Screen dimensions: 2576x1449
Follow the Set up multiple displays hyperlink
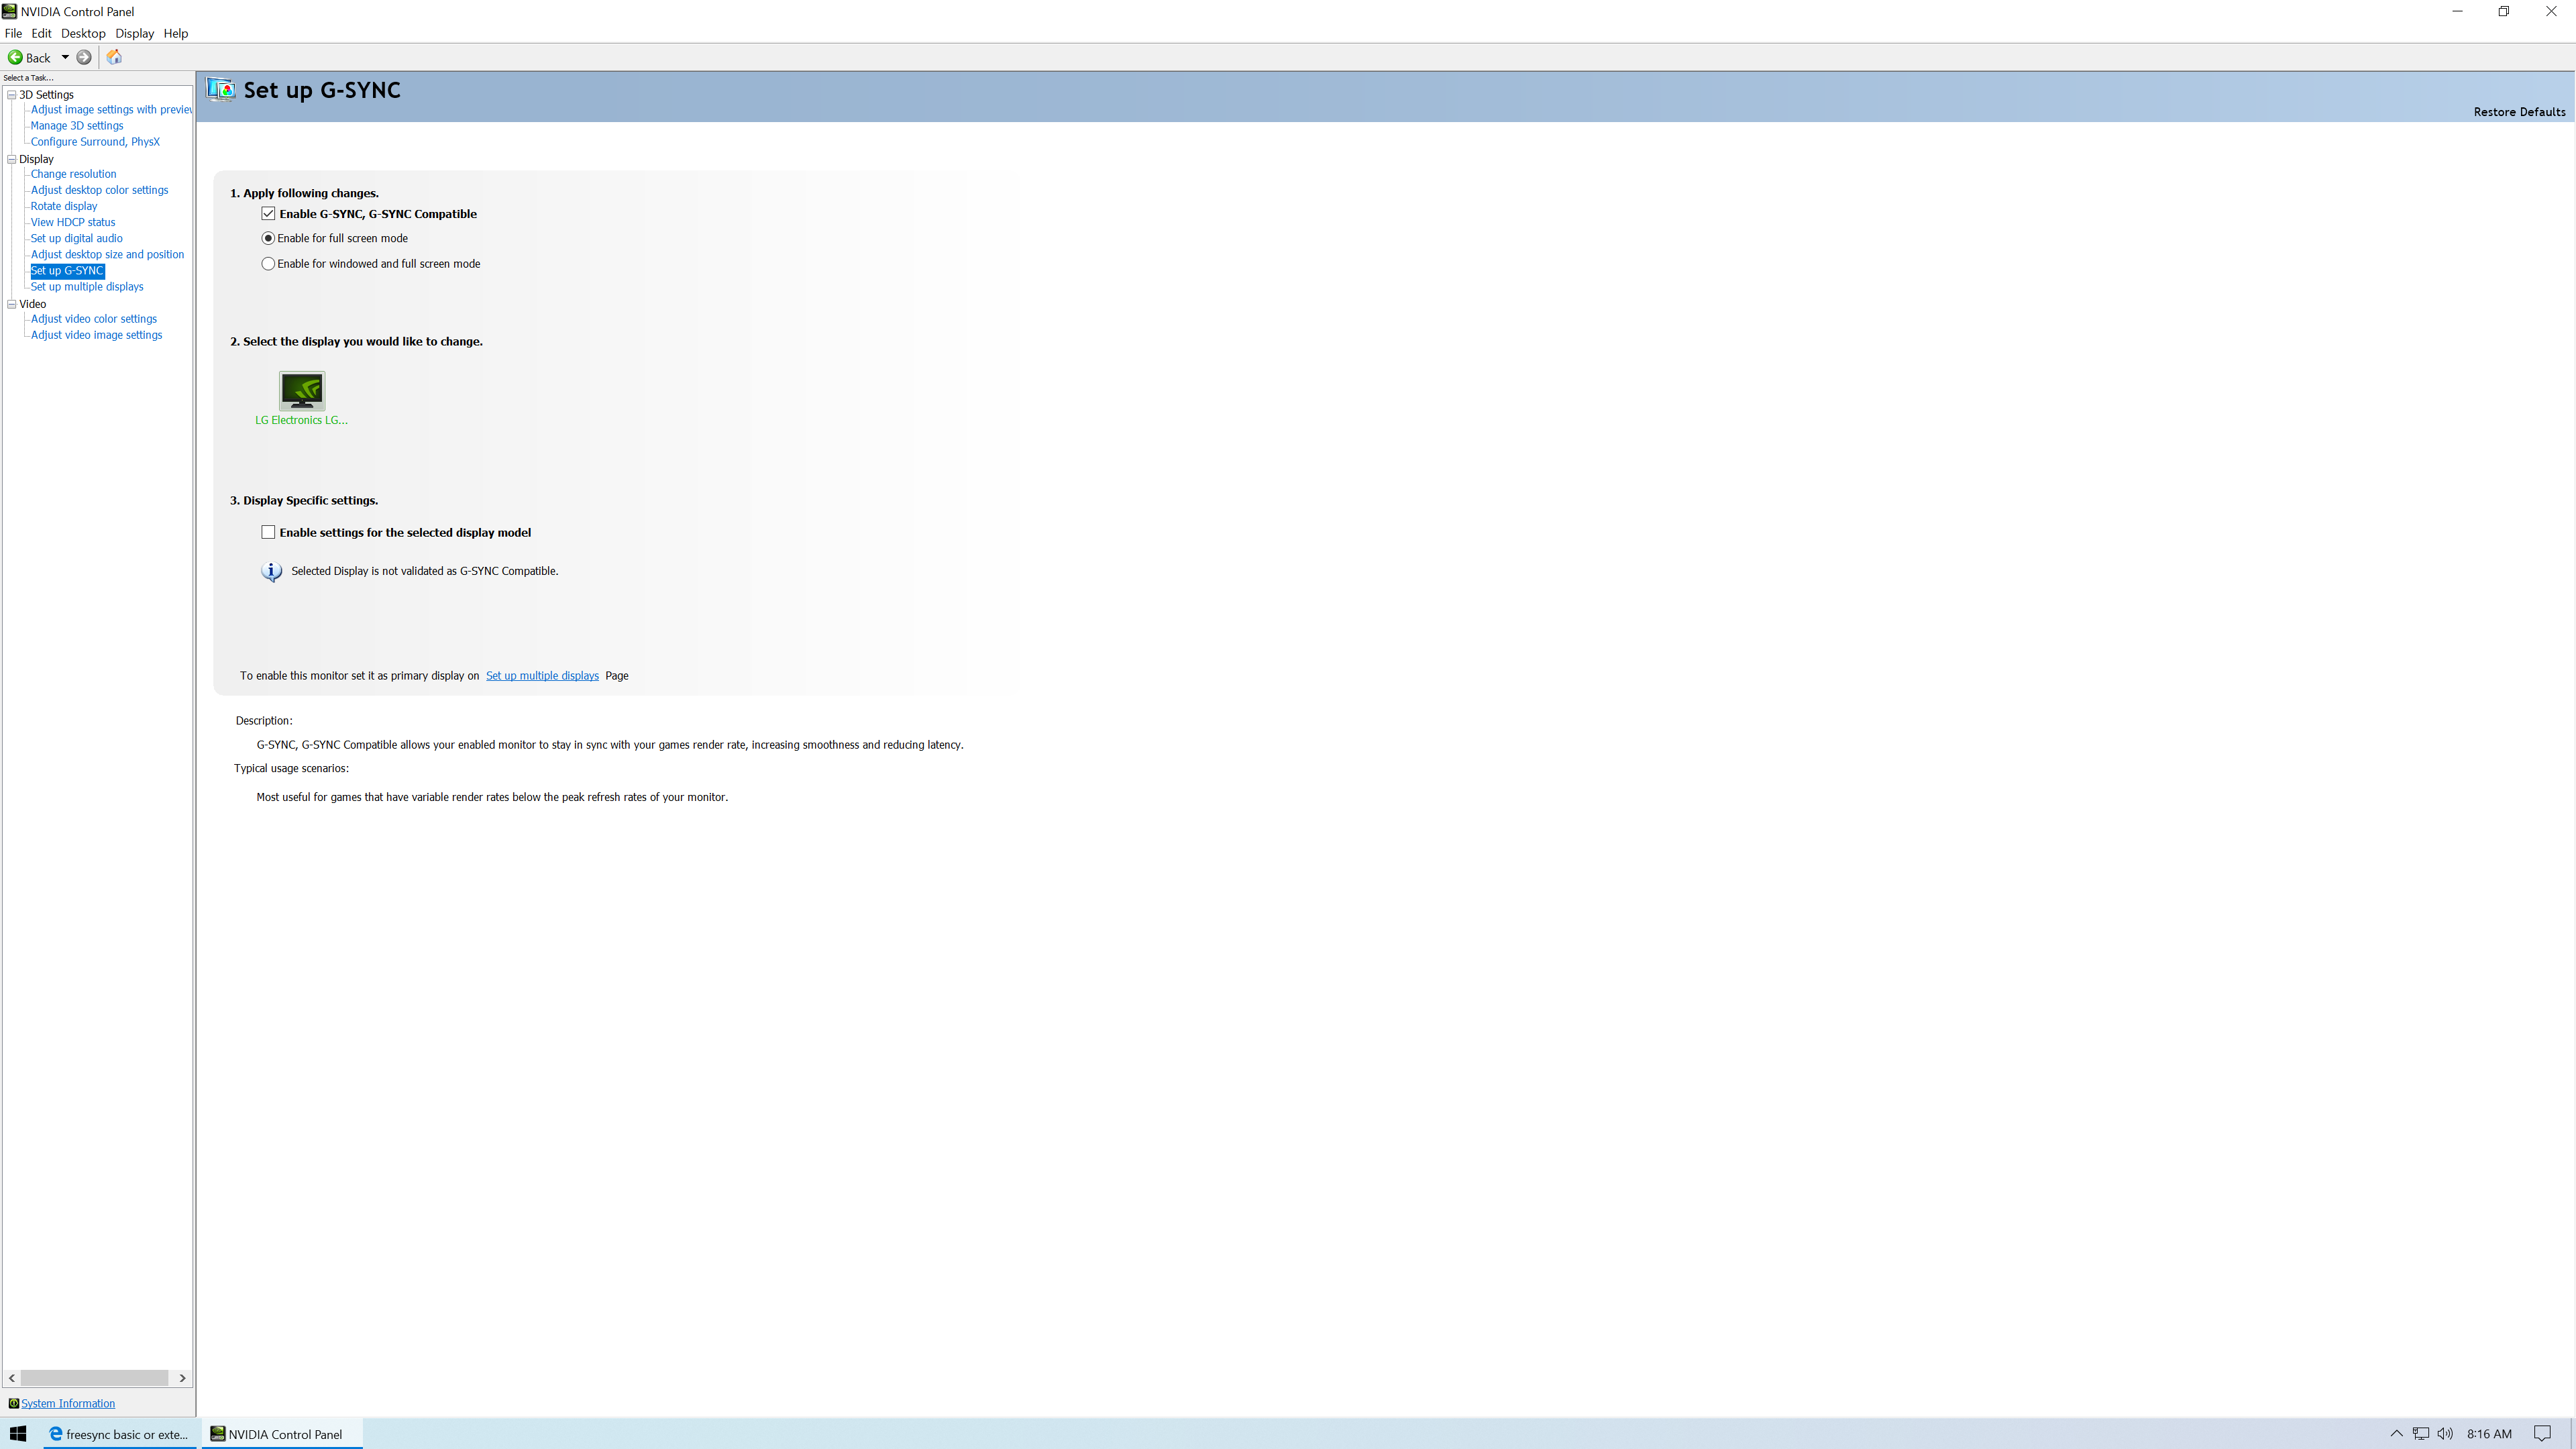(542, 676)
